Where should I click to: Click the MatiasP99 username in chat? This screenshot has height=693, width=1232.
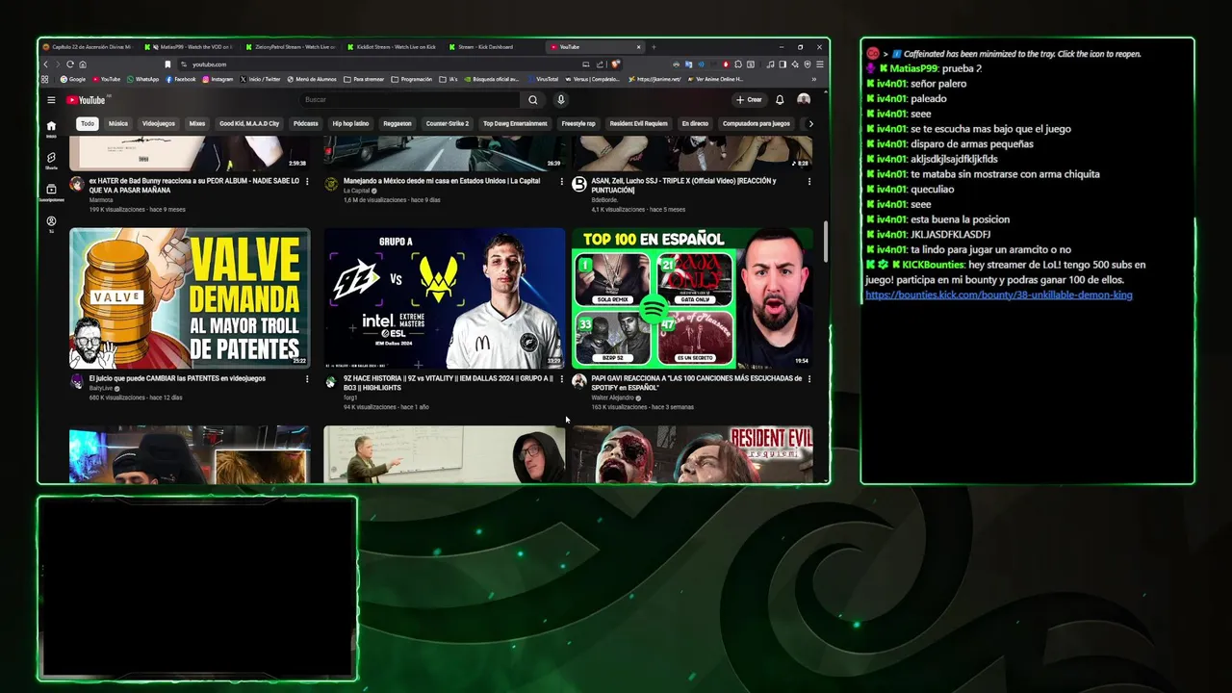pyautogui.click(x=912, y=68)
